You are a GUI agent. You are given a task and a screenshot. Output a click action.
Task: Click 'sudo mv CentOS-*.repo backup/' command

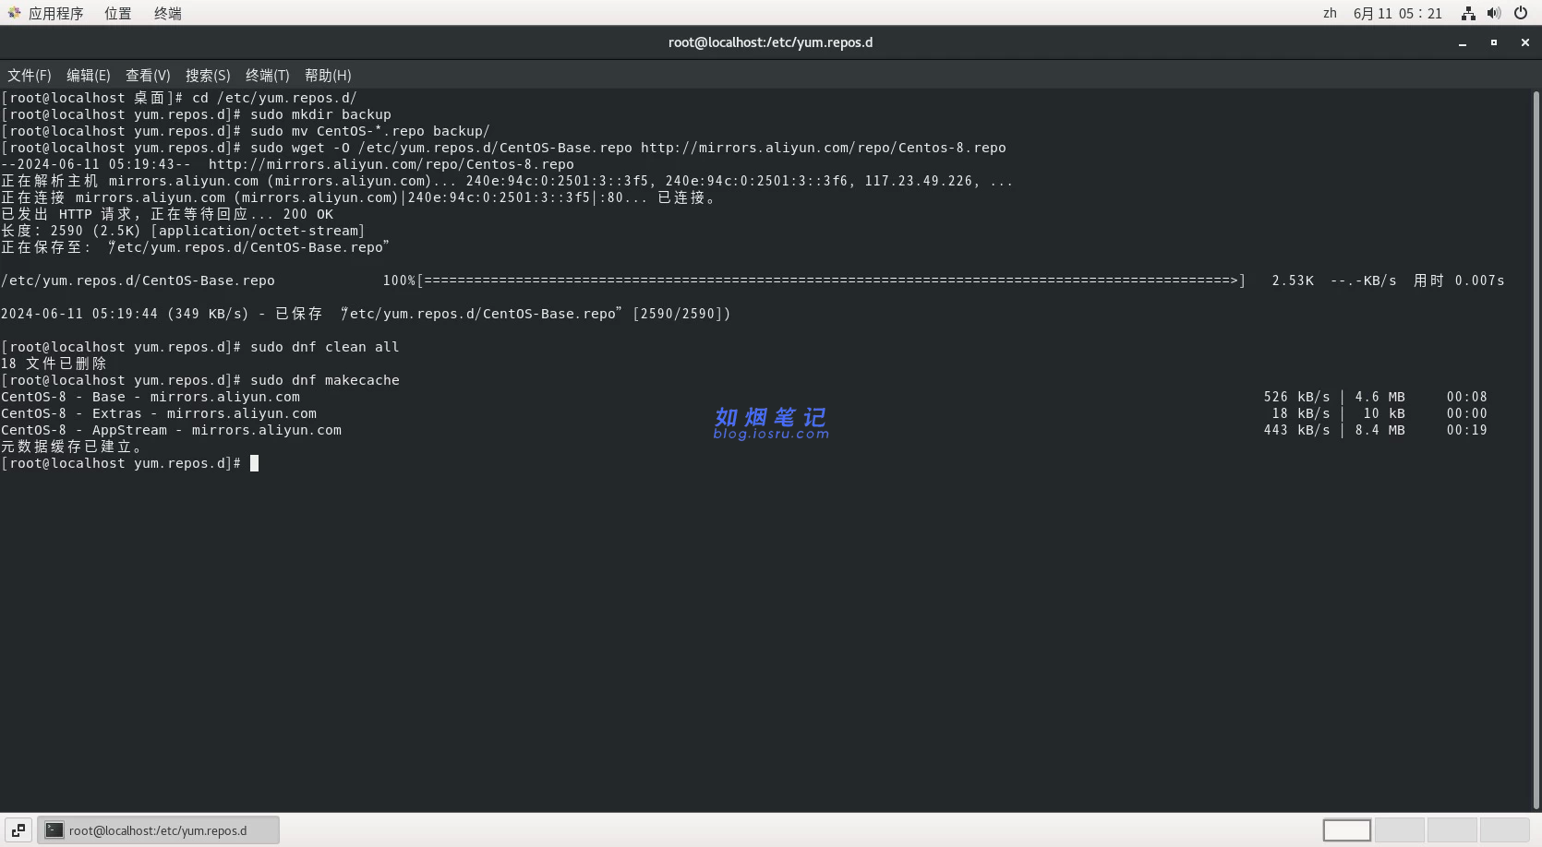(x=369, y=131)
